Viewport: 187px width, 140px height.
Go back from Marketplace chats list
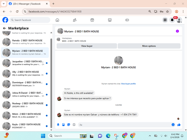coord(4,28)
